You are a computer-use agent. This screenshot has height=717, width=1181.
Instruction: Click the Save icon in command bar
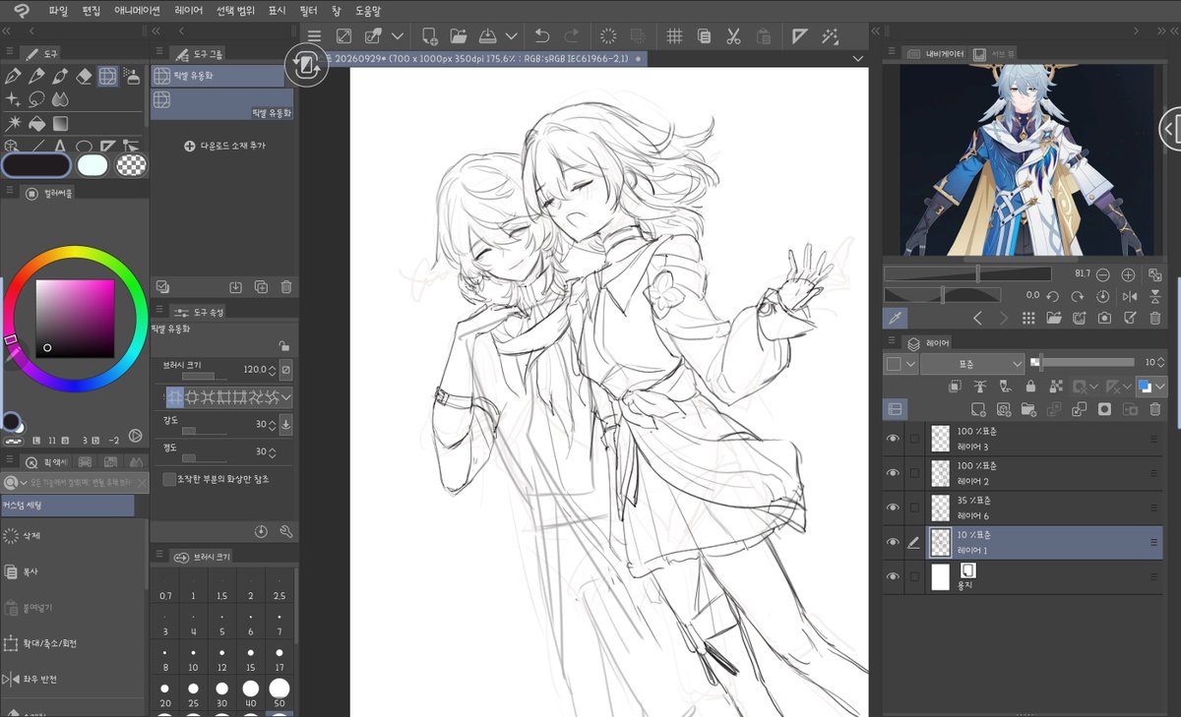[x=488, y=35]
